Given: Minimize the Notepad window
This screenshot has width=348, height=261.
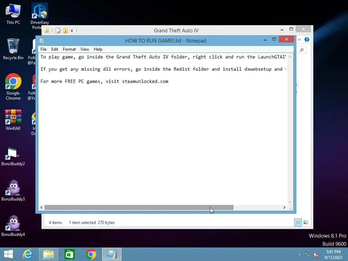Looking at the screenshot, I should [x=265, y=39].
